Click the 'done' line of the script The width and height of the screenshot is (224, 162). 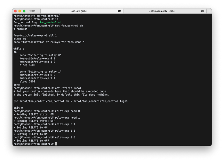(17, 85)
